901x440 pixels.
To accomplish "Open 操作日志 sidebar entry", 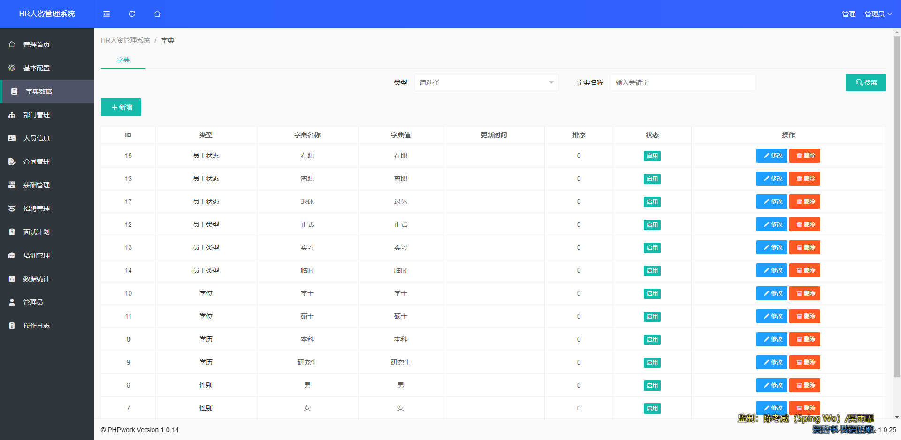I will click(37, 326).
